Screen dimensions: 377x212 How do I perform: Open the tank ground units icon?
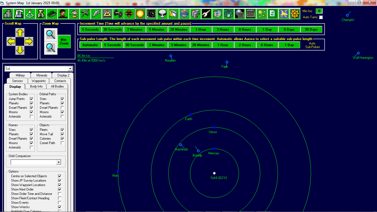(x=52, y=13)
